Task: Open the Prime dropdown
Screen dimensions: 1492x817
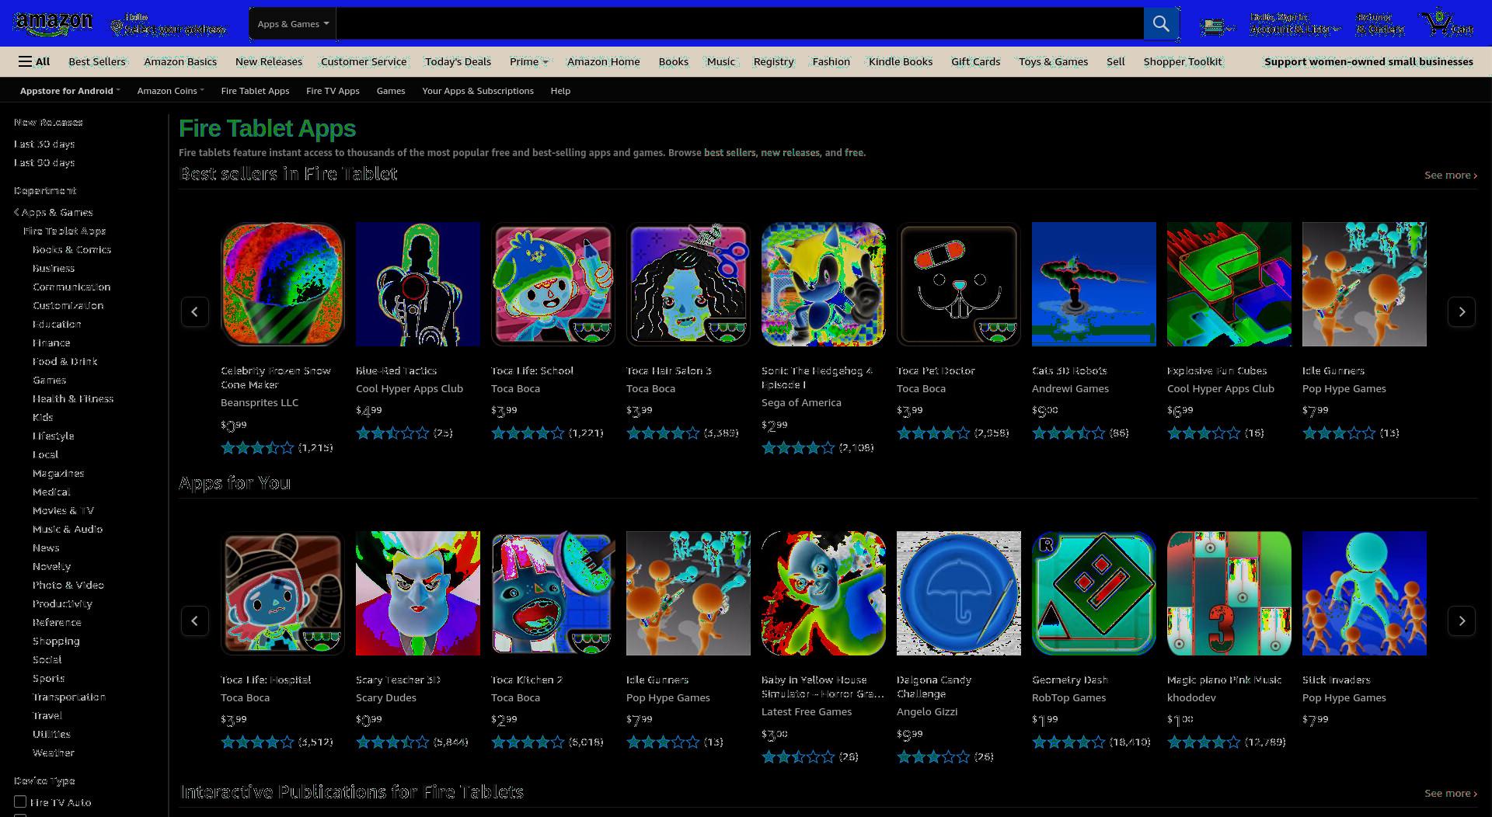Action: point(529,61)
